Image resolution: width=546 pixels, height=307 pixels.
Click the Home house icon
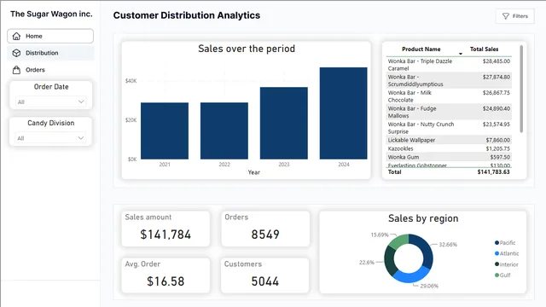pyautogui.click(x=16, y=36)
